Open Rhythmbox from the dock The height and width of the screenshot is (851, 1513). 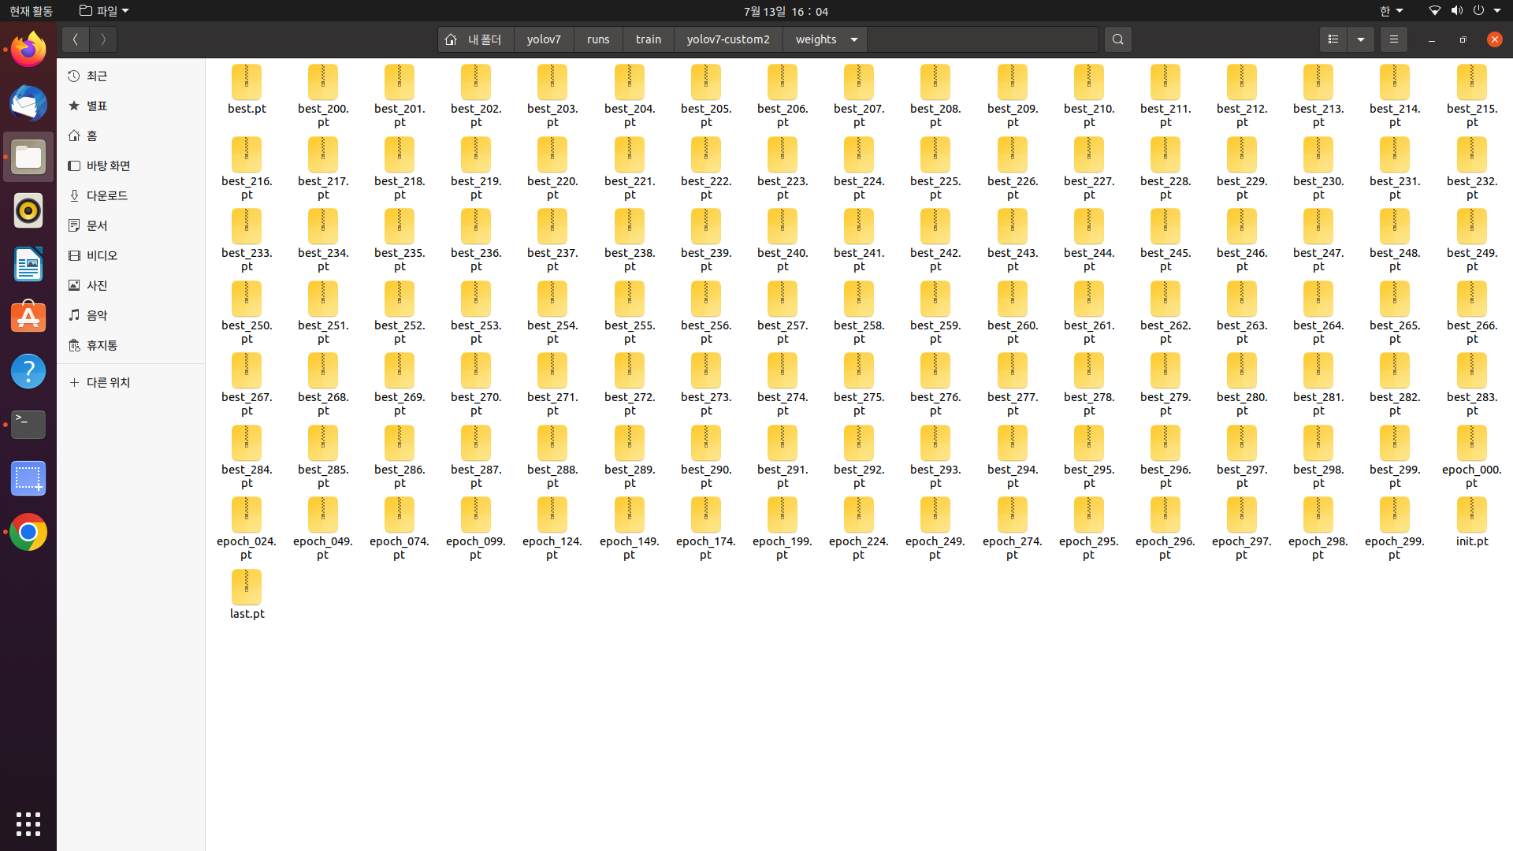[28, 210]
